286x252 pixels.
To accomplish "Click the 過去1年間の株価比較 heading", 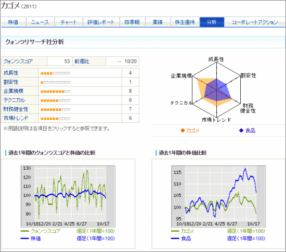I will (x=183, y=153).
